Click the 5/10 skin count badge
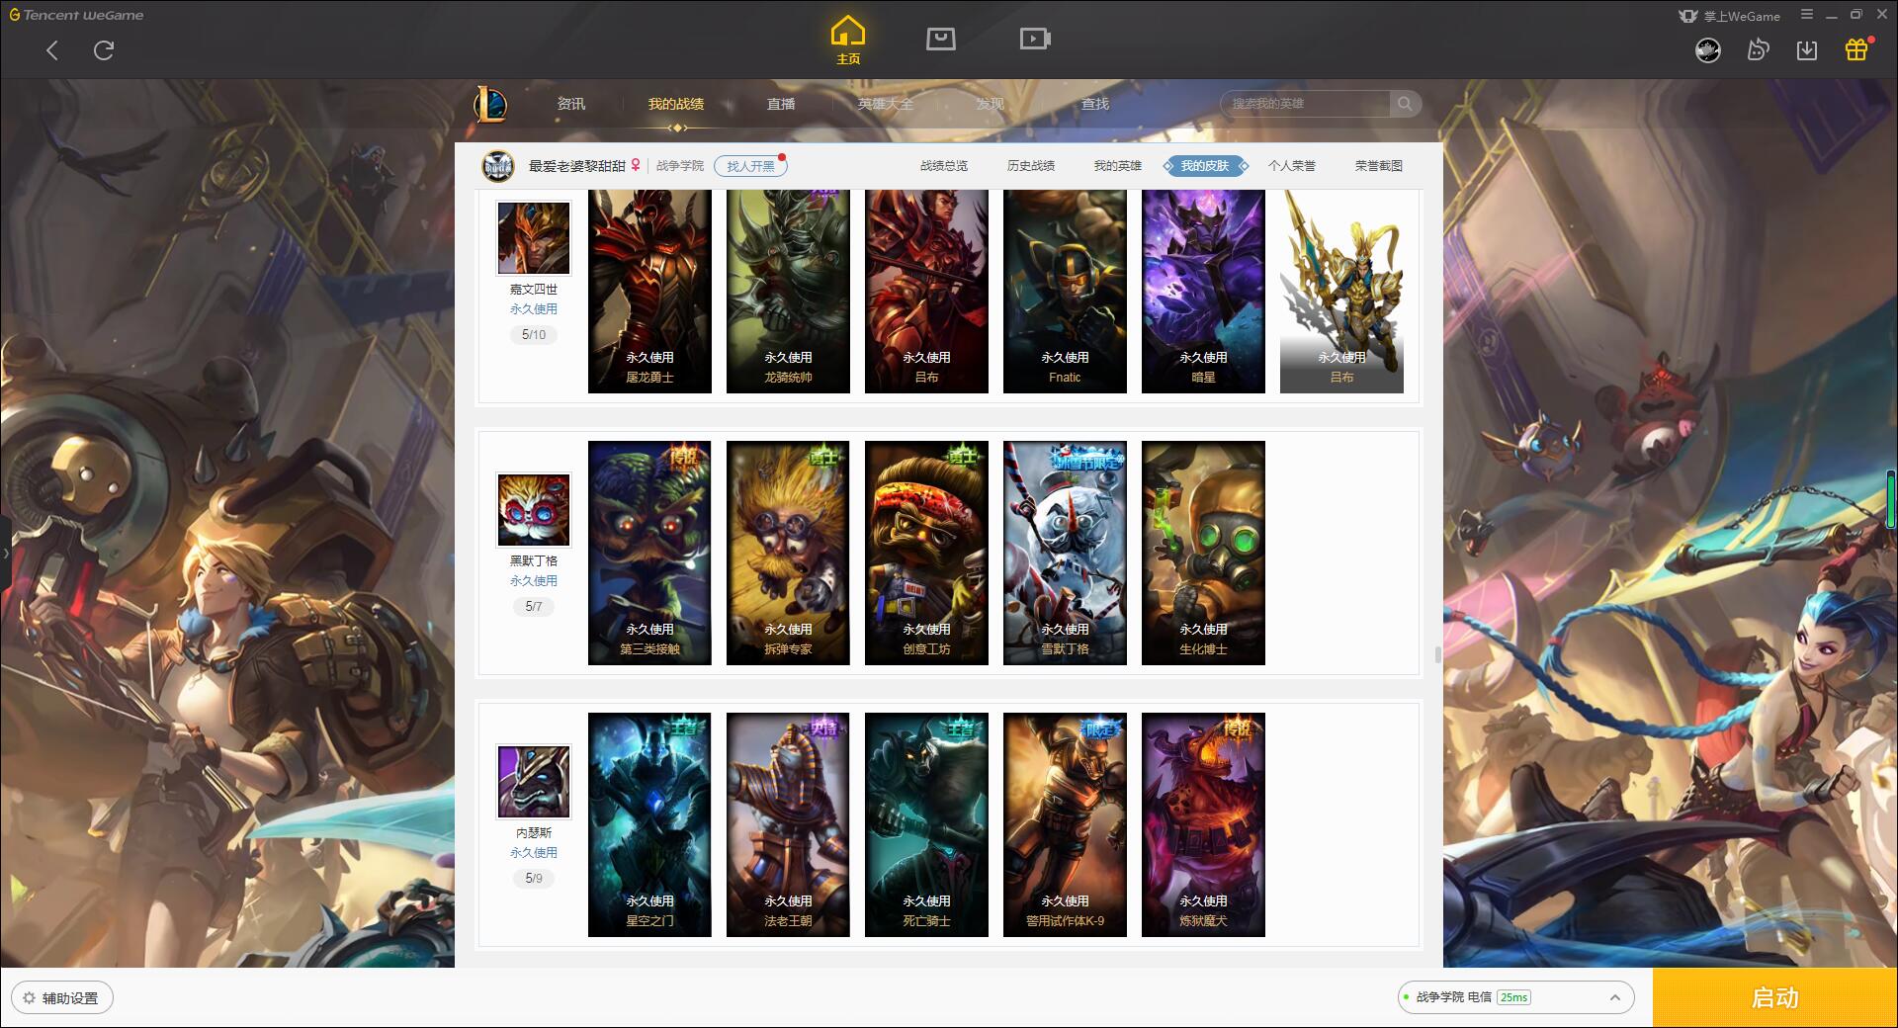Screen dimensions: 1898x1028 point(534,335)
